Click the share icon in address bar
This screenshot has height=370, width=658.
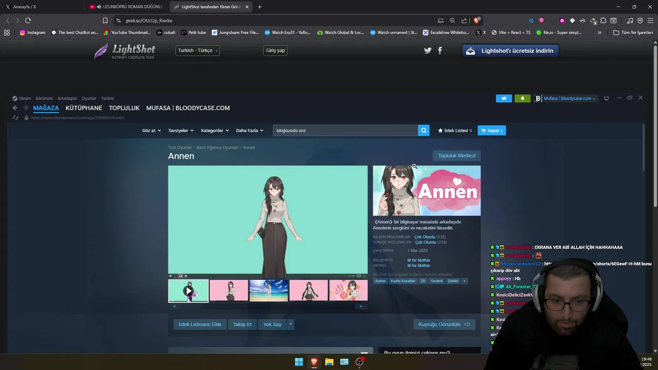click(x=464, y=21)
